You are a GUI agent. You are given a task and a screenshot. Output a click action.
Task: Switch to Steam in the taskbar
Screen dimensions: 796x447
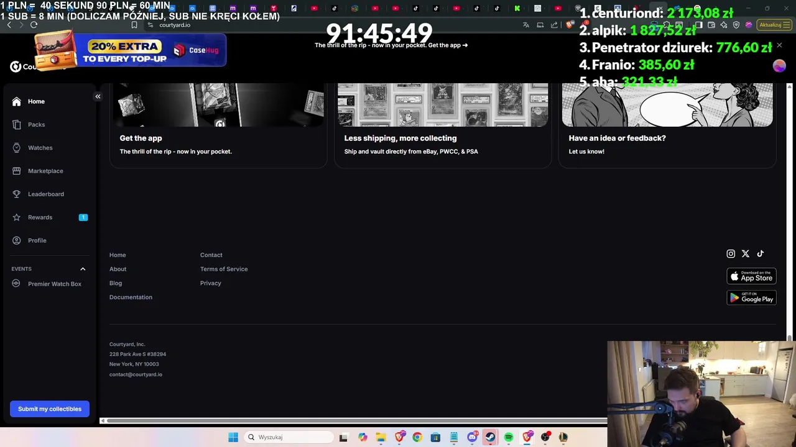pyautogui.click(x=491, y=437)
